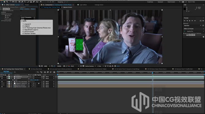Select the Puppet Pin tool
205x114 pixels.
[41, 2]
